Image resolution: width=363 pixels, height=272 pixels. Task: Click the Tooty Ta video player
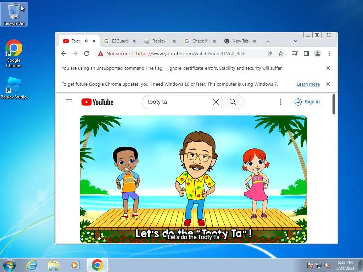(x=194, y=179)
